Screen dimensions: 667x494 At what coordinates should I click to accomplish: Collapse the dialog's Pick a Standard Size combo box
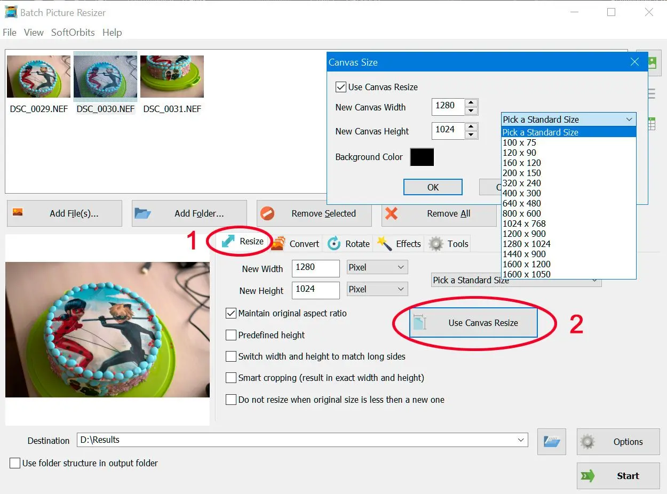pyautogui.click(x=569, y=119)
